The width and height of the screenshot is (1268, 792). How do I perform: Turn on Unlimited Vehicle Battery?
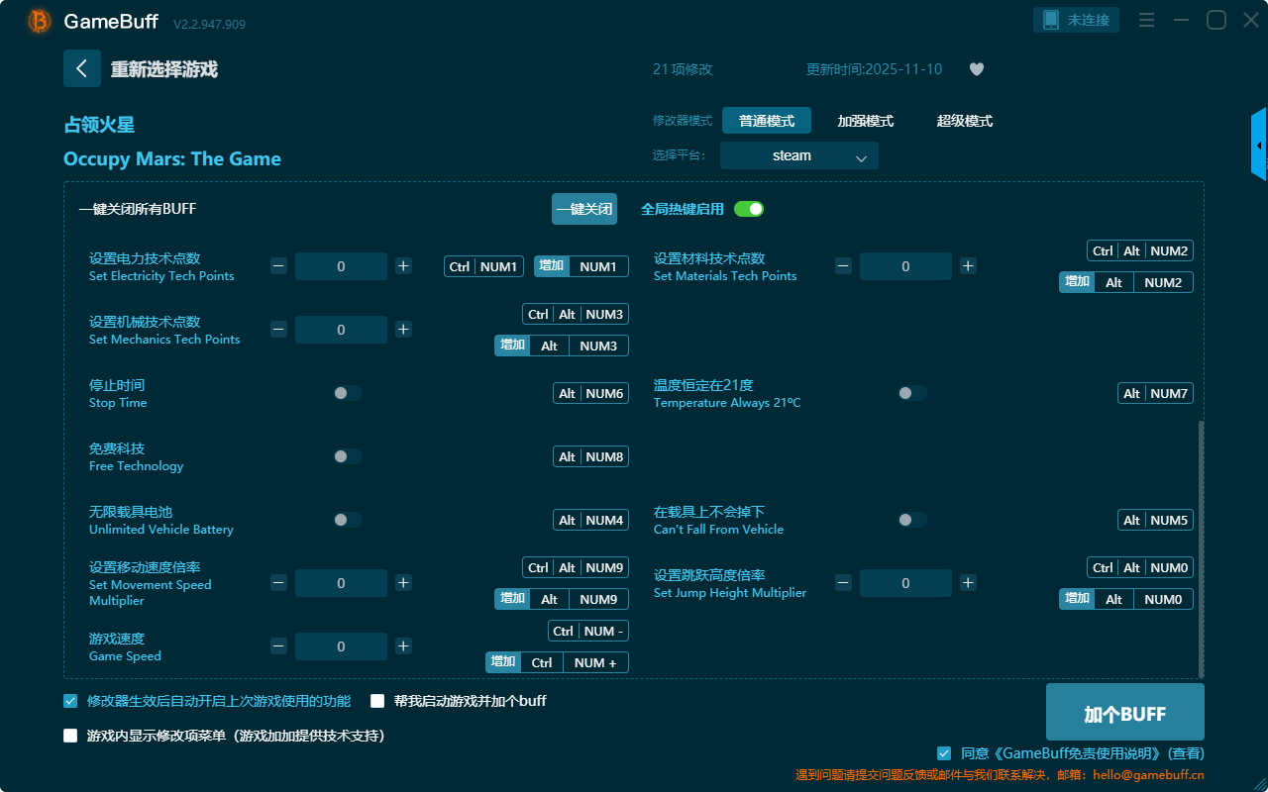pyautogui.click(x=348, y=520)
